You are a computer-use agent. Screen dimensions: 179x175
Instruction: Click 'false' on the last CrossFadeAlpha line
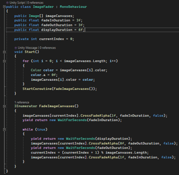coord(167,157)
